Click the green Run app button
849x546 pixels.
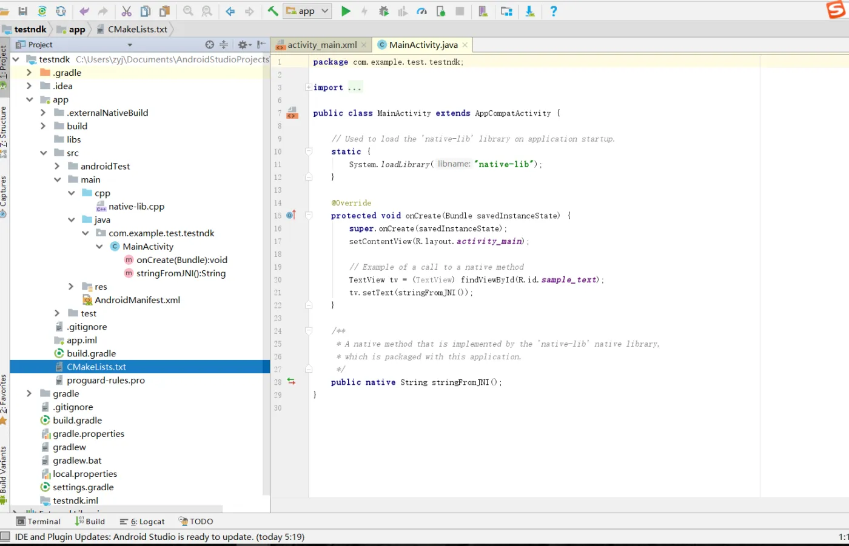[x=346, y=11]
